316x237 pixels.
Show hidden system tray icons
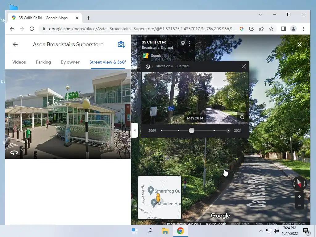pyautogui.click(x=261, y=231)
